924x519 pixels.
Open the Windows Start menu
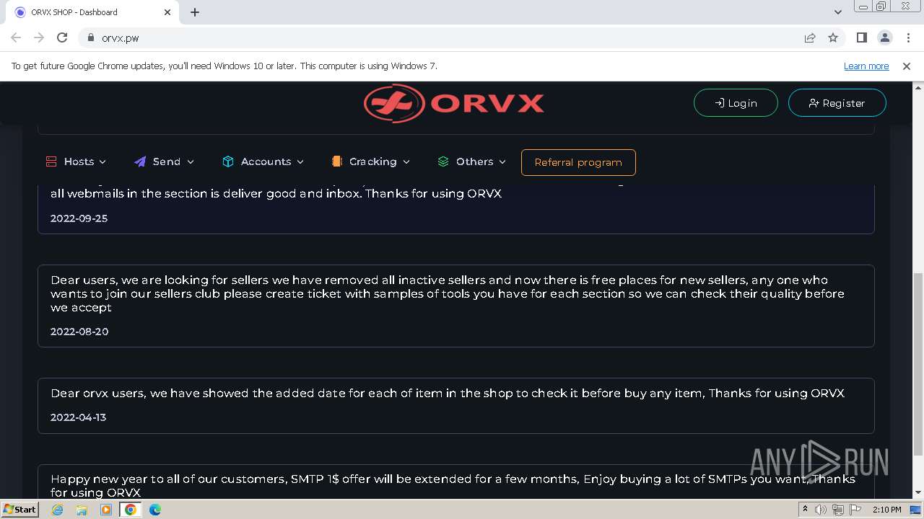coord(20,509)
